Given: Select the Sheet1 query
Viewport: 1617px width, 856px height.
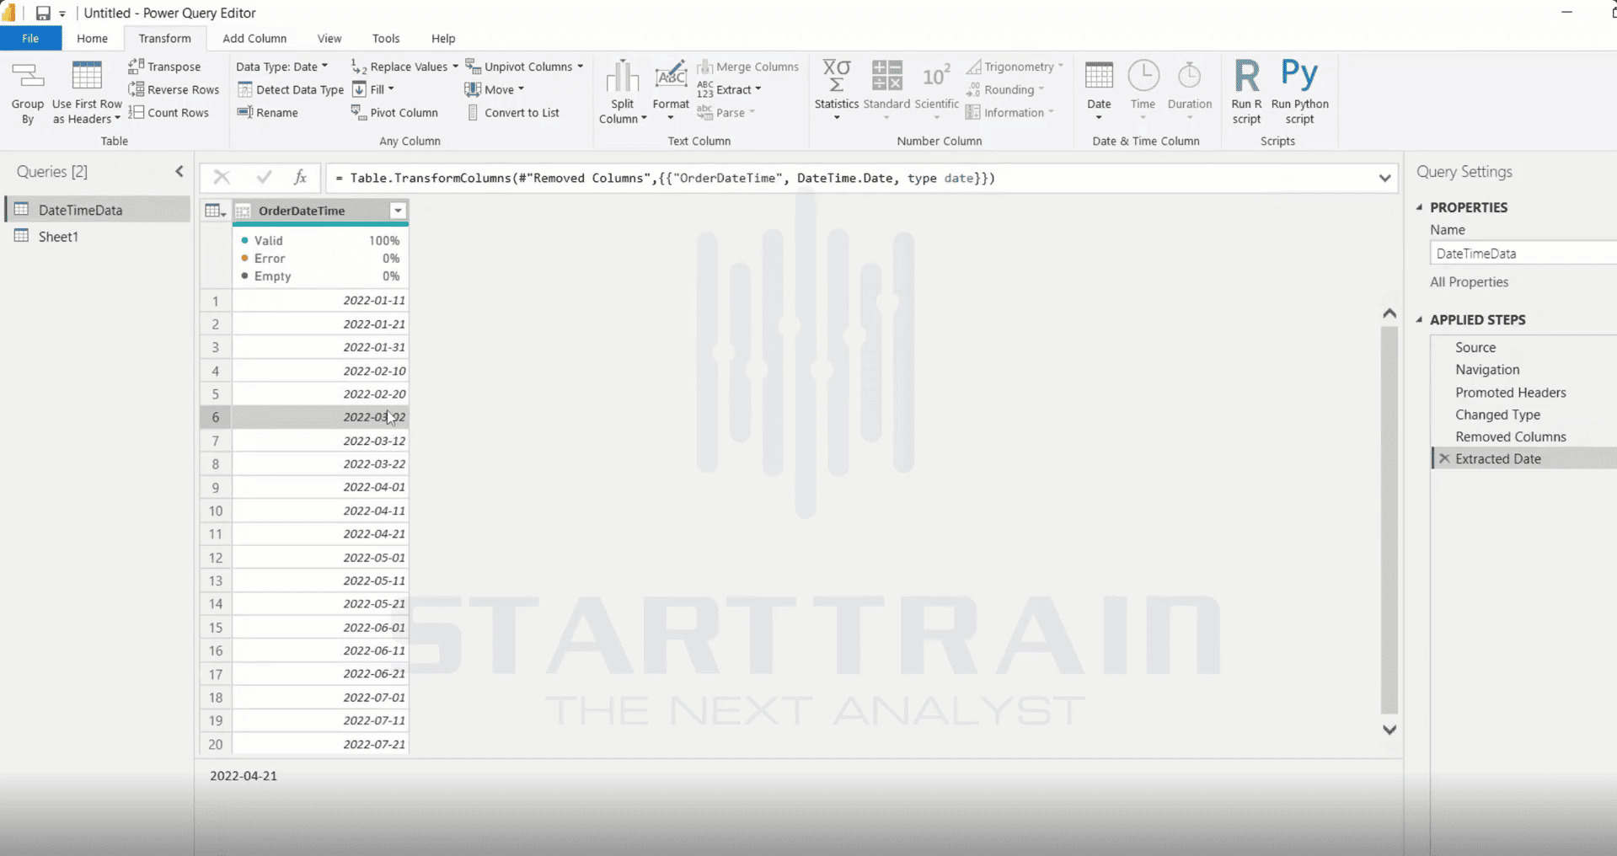Looking at the screenshot, I should coord(98,237).
